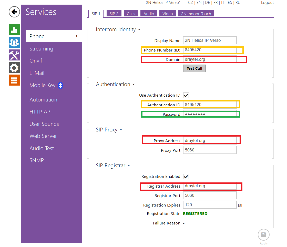The image size is (287, 247).
Task: Collapse the Intercom Identity section
Action: point(139,30)
